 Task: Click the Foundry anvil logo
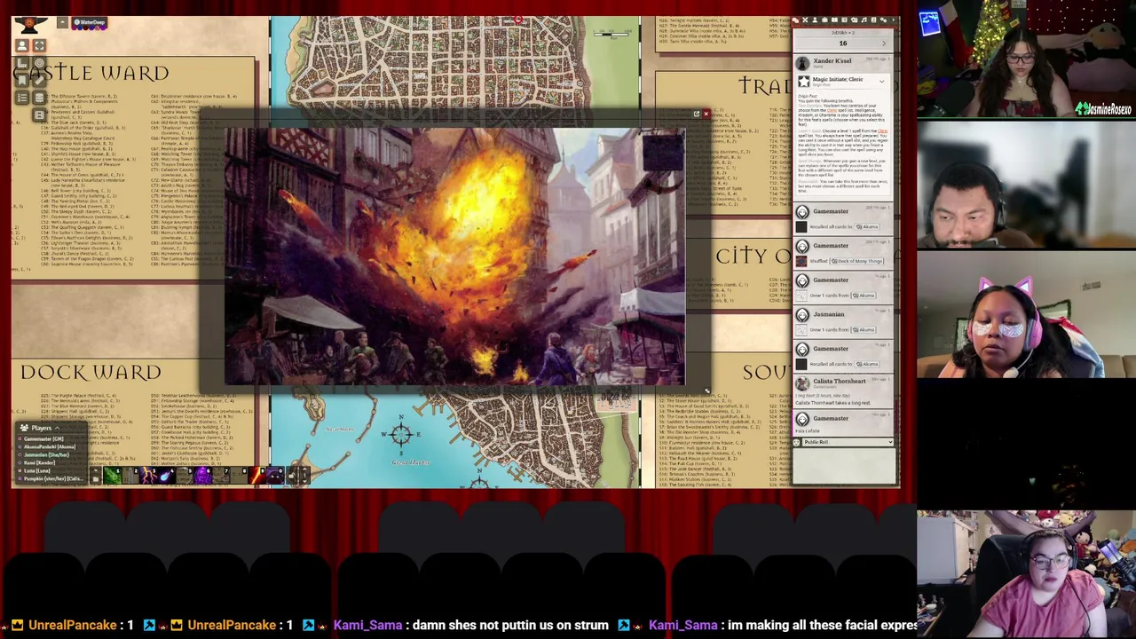31,25
